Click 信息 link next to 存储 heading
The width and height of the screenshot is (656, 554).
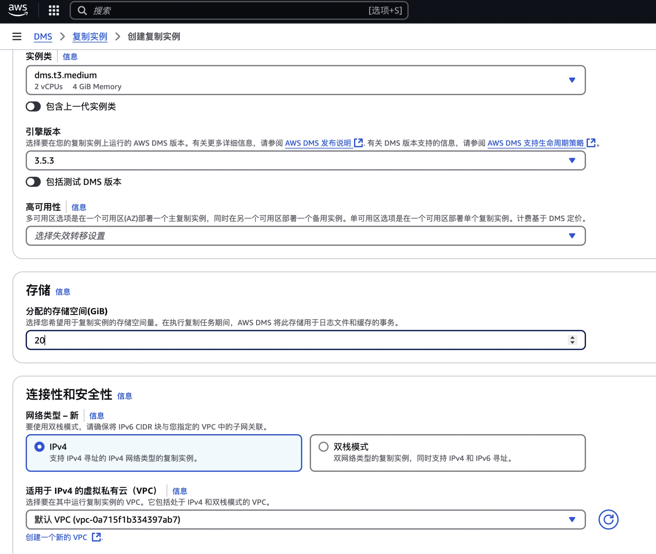tap(63, 292)
